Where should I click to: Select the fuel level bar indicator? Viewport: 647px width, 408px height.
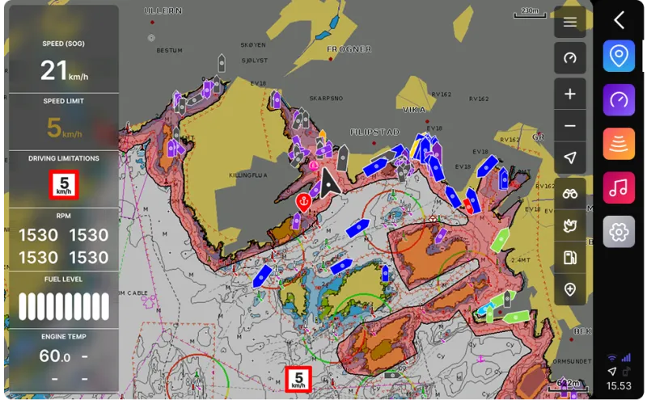(x=64, y=307)
